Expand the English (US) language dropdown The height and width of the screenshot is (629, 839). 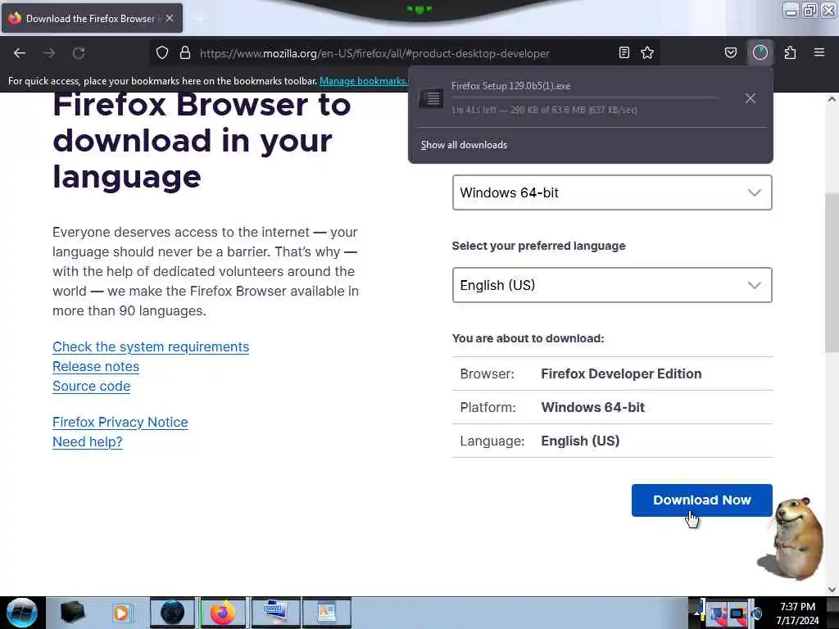click(612, 285)
